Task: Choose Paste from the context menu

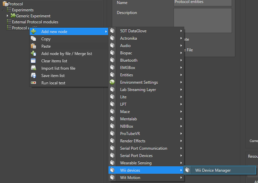Action: (69, 46)
